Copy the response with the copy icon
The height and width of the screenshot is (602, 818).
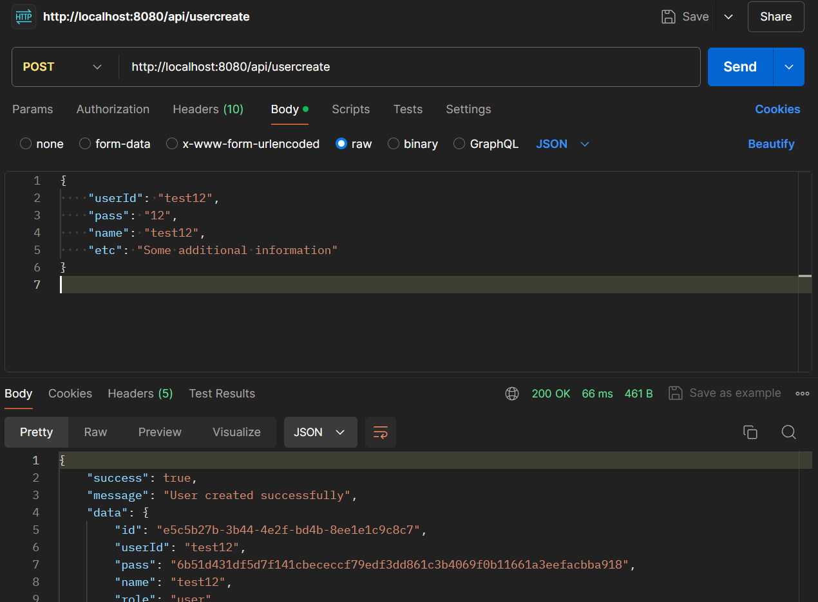[x=750, y=432]
